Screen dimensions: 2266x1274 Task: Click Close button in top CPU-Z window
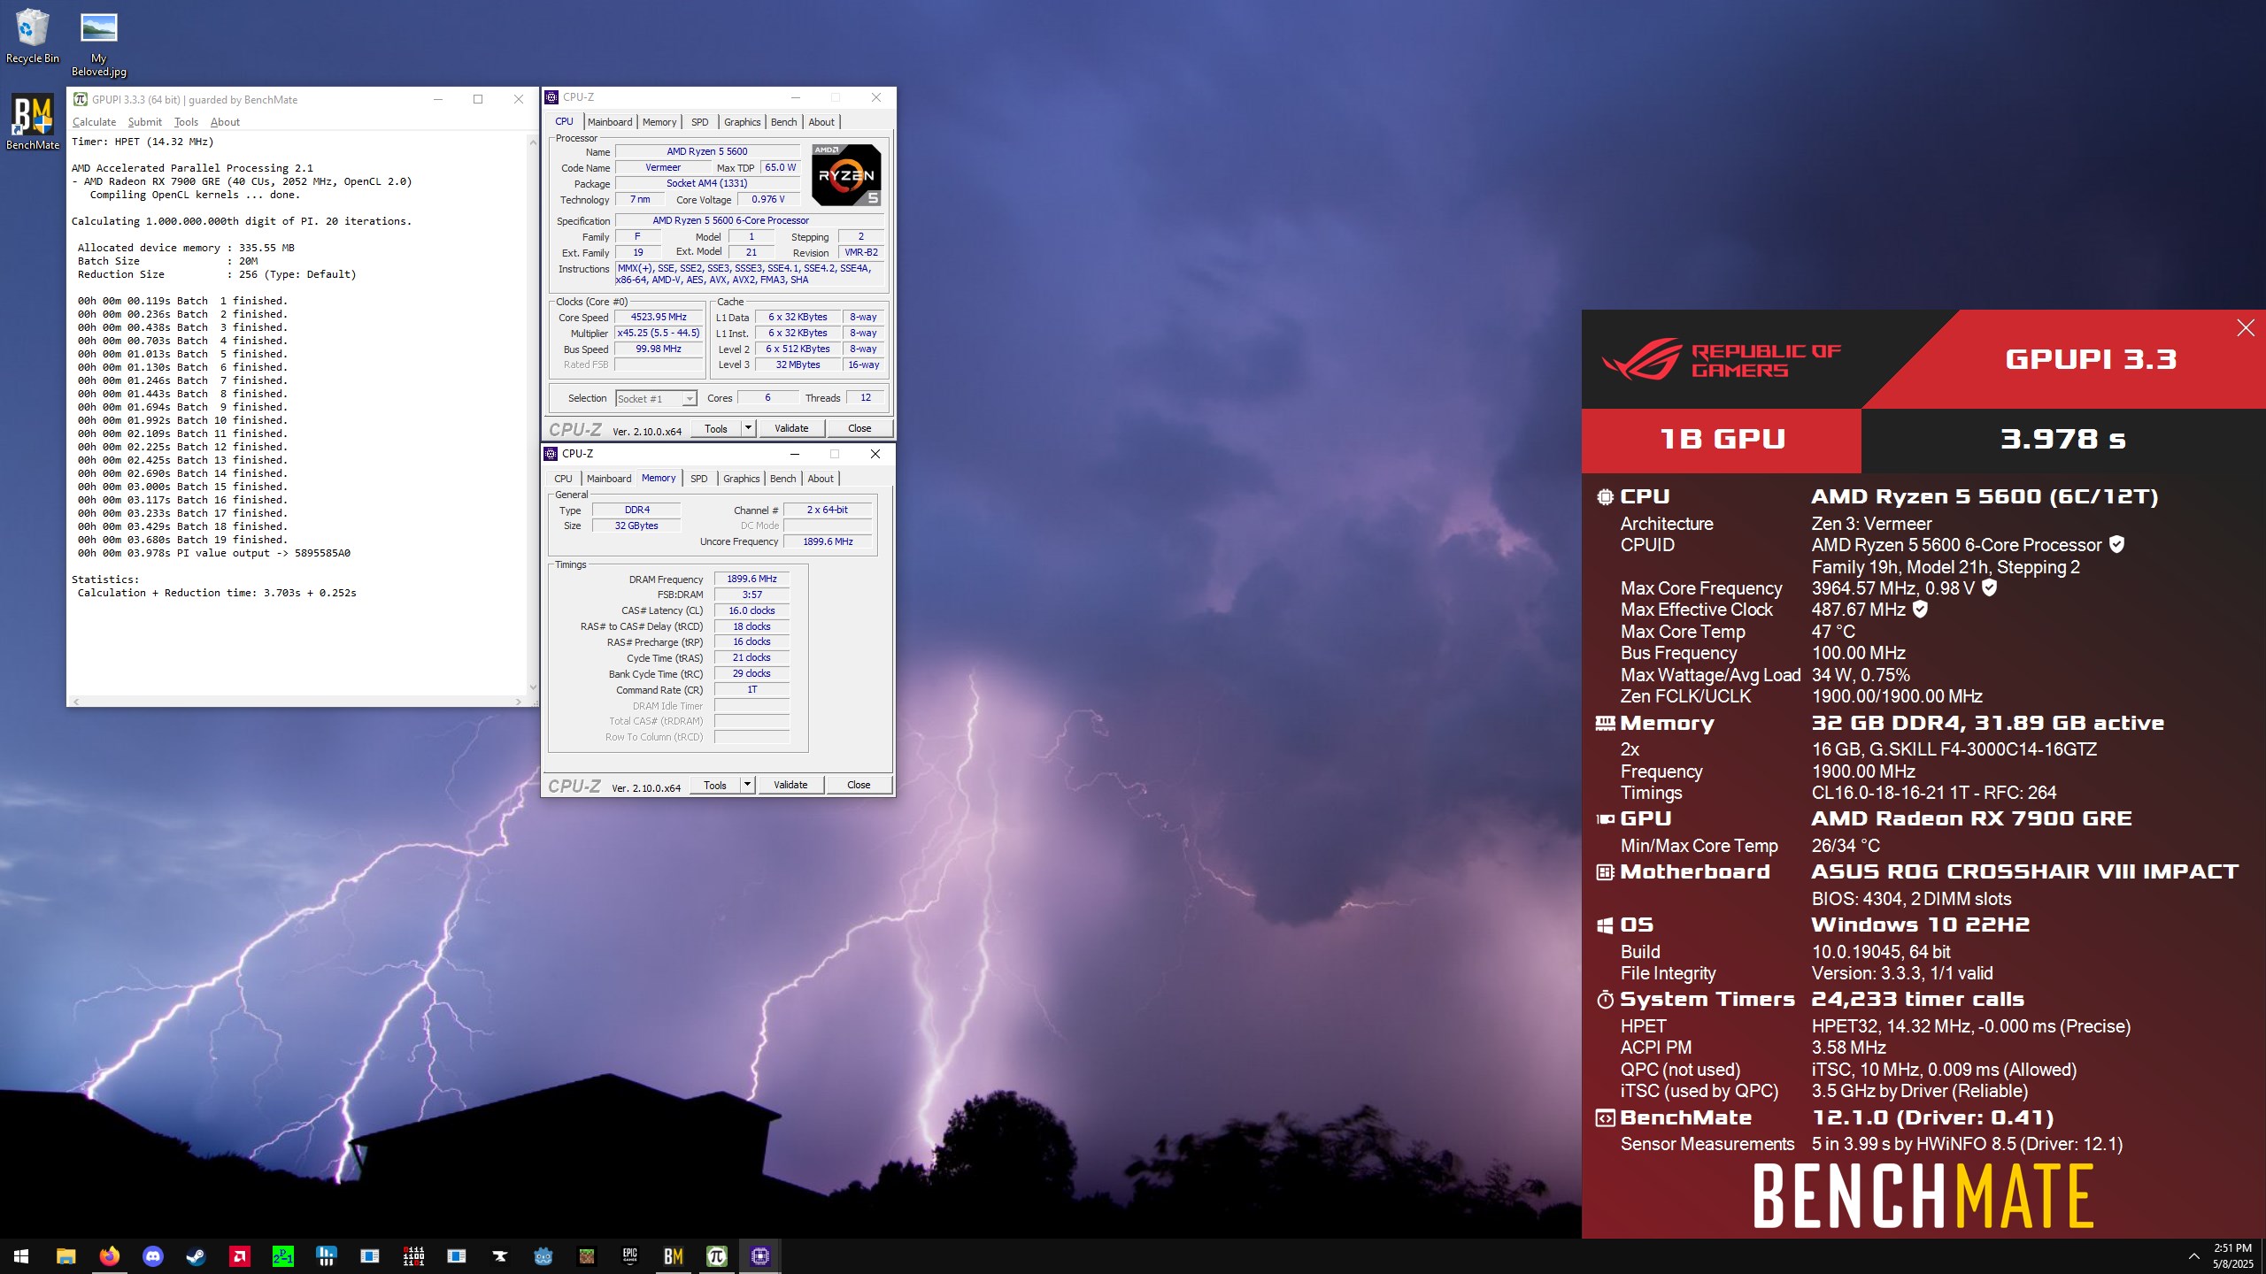[859, 428]
